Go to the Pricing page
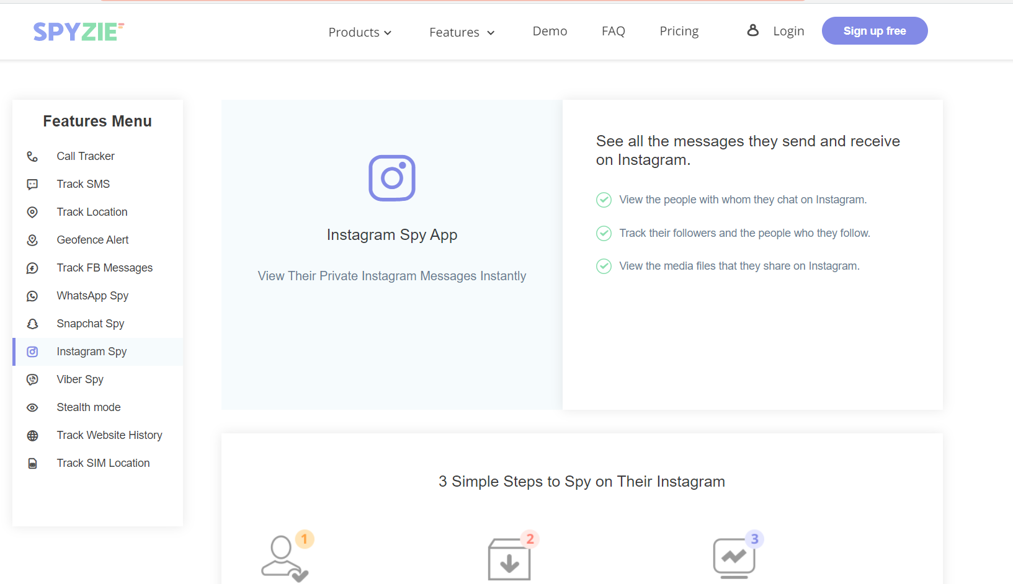The height and width of the screenshot is (584, 1013). (x=679, y=31)
